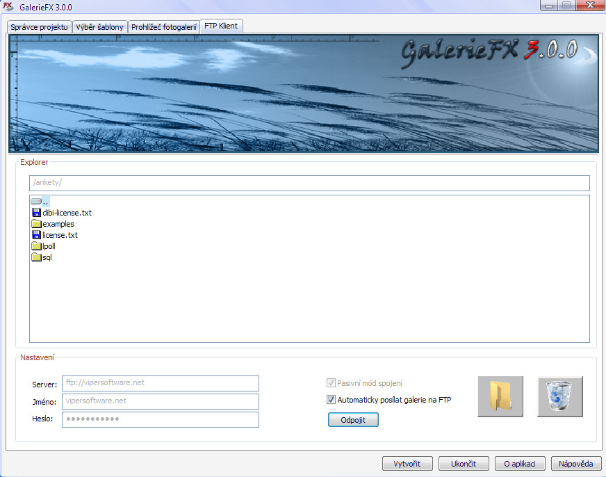Click the floppy icon beside license.txt

coord(36,234)
